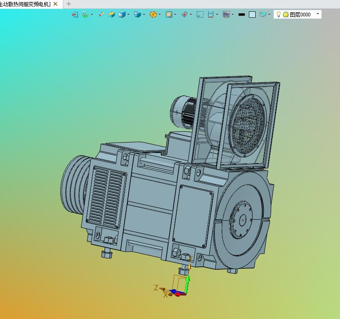The height and width of the screenshot is (319, 340).
Task: Click the monitor display settings icon
Action: click(226, 14)
